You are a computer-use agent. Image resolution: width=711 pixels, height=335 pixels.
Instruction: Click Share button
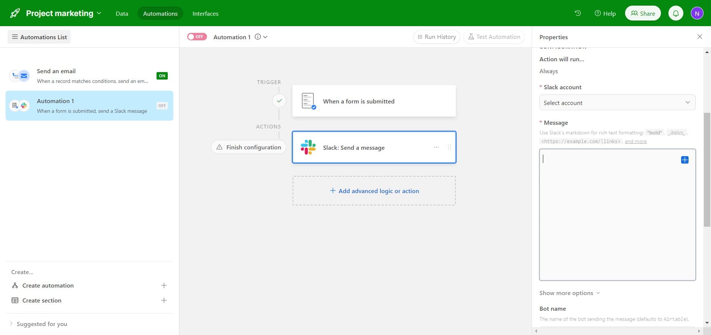643,13
